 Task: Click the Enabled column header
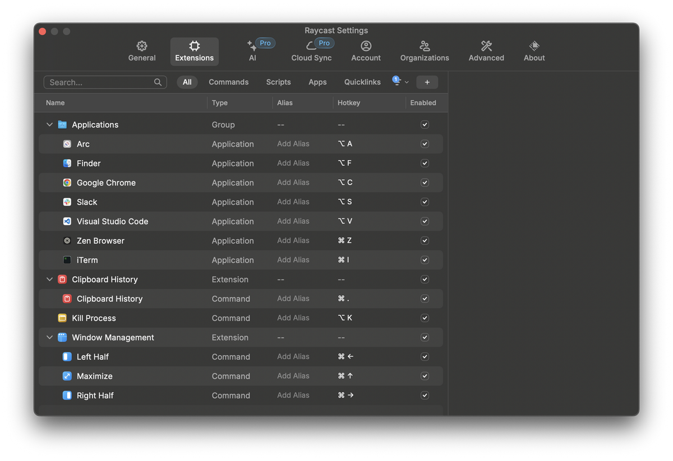click(423, 103)
